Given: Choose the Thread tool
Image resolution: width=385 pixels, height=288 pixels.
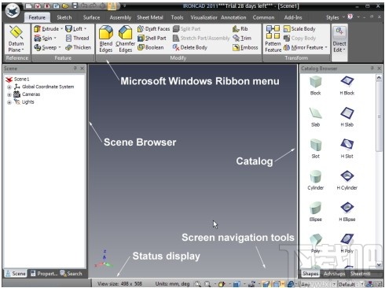Looking at the screenshot, I should 78,38.
